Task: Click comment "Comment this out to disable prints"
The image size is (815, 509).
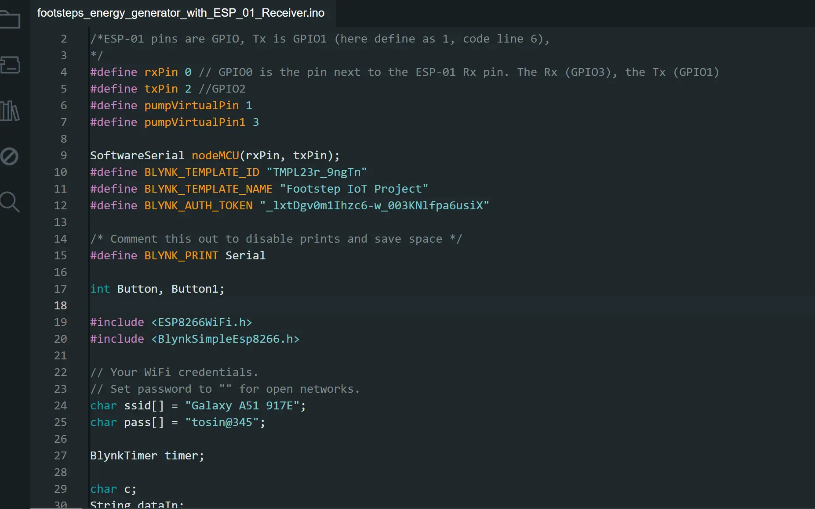Action: pyautogui.click(x=225, y=239)
